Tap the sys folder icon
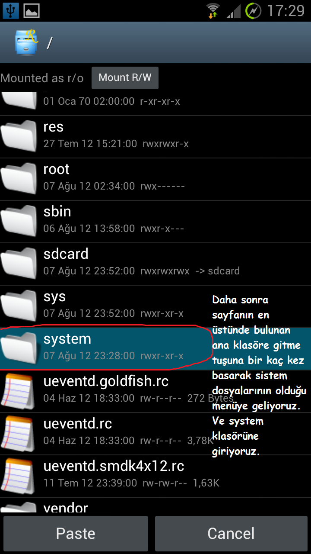Viewport: 311px width, 554px height. pyautogui.click(x=19, y=305)
